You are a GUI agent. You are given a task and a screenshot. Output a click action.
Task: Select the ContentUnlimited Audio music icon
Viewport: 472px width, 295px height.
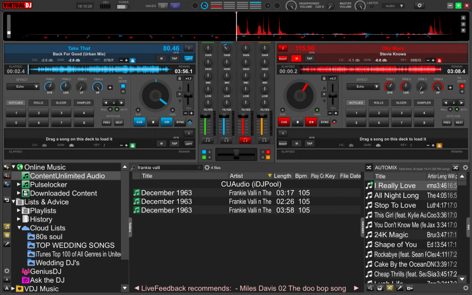[x=26, y=175]
